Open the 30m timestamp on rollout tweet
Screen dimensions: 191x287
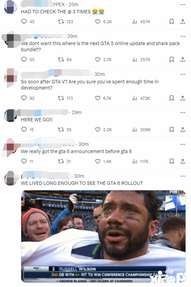pyautogui.click(x=79, y=176)
